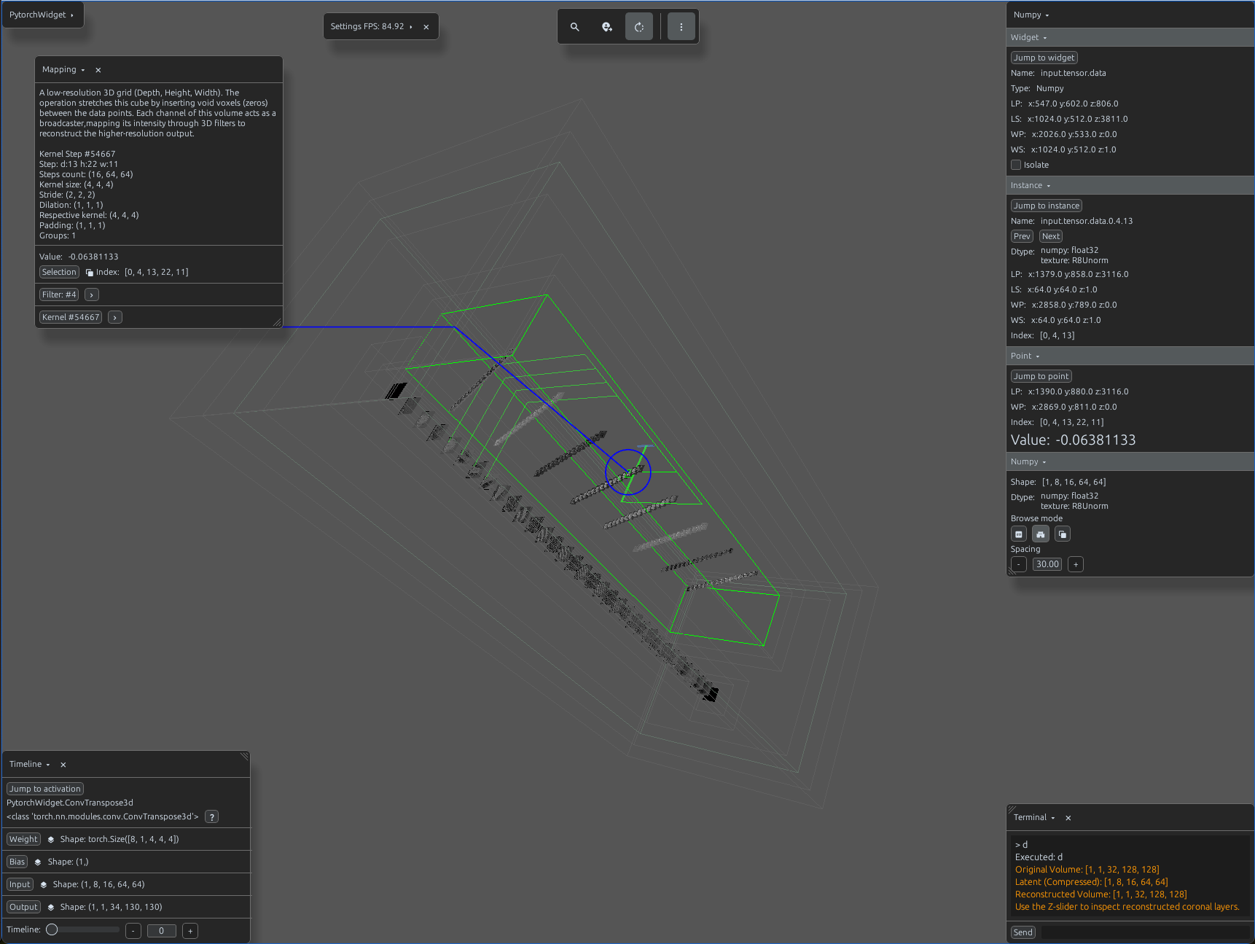Click the Value: -0.06381133 text in Point section
The height and width of the screenshot is (944, 1255).
tap(1073, 440)
